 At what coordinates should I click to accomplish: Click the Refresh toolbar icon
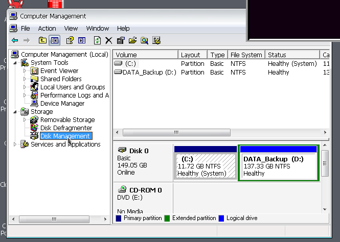pyautogui.click(x=97, y=40)
